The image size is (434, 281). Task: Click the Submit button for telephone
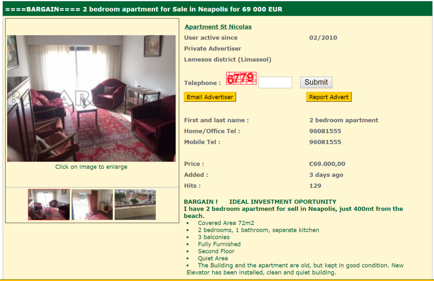[x=316, y=82]
